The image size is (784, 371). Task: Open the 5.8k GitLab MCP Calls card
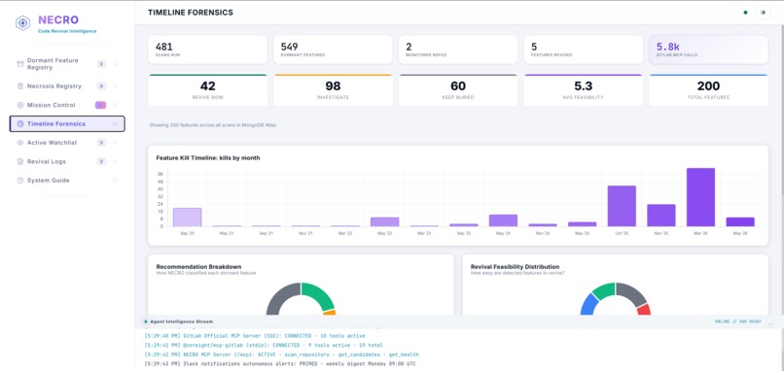708,50
